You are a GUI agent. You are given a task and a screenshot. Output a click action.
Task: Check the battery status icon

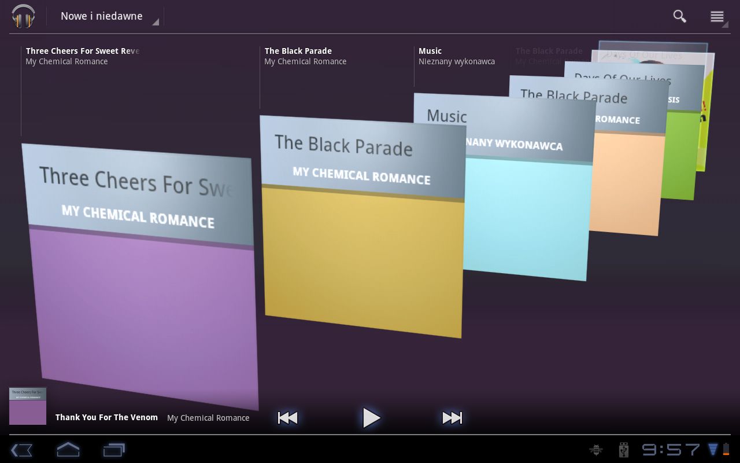click(726, 450)
